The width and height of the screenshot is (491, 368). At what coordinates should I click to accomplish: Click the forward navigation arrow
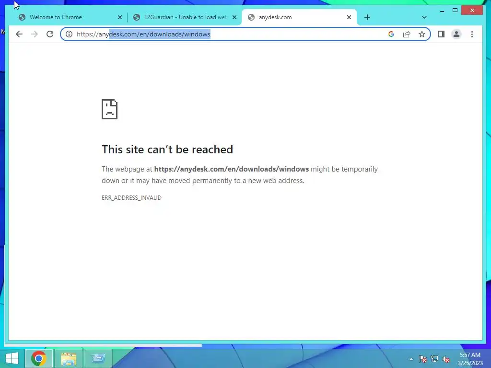click(x=35, y=34)
